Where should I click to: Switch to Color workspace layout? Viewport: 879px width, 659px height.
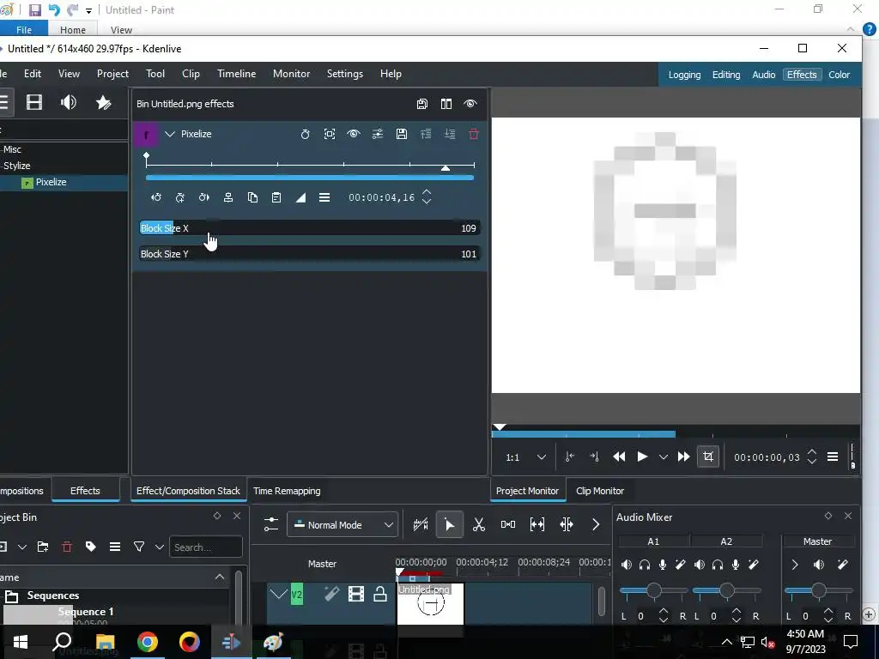coord(840,75)
